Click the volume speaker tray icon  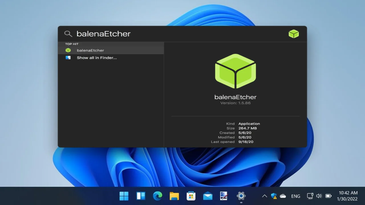319,196
